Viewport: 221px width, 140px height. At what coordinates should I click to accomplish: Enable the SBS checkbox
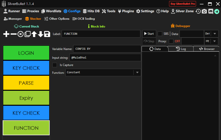[160, 34]
